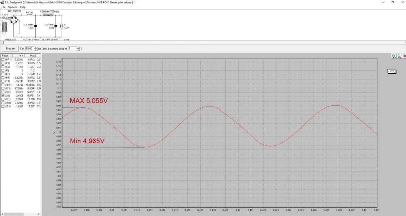Click the V(I1) legend label beside graph
This screenshot has height=216, width=406.
392,72
